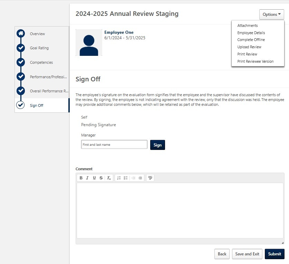This screenshot has height=264, width=289.
Task: Click Save and Exit button
Action: [x=247, y=254]
